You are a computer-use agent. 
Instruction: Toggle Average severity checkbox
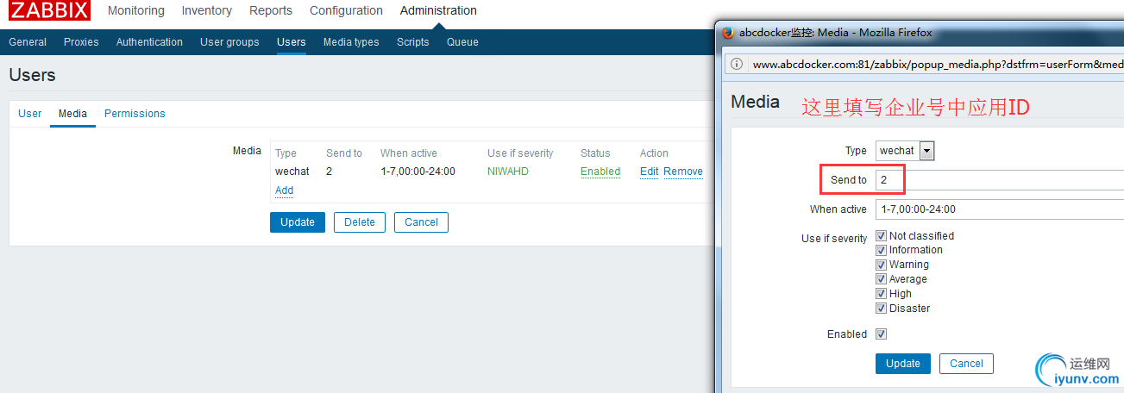coord(882,279)
